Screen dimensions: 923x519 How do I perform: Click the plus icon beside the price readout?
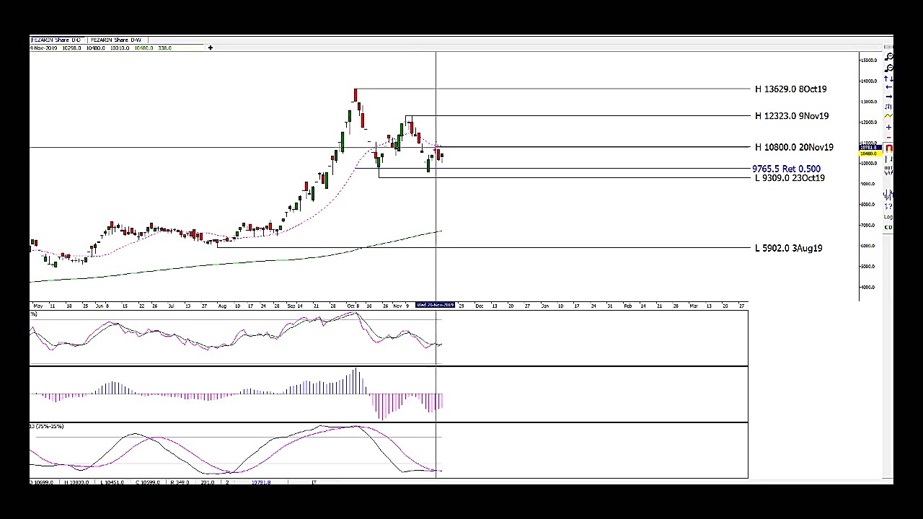click(211, 48)
